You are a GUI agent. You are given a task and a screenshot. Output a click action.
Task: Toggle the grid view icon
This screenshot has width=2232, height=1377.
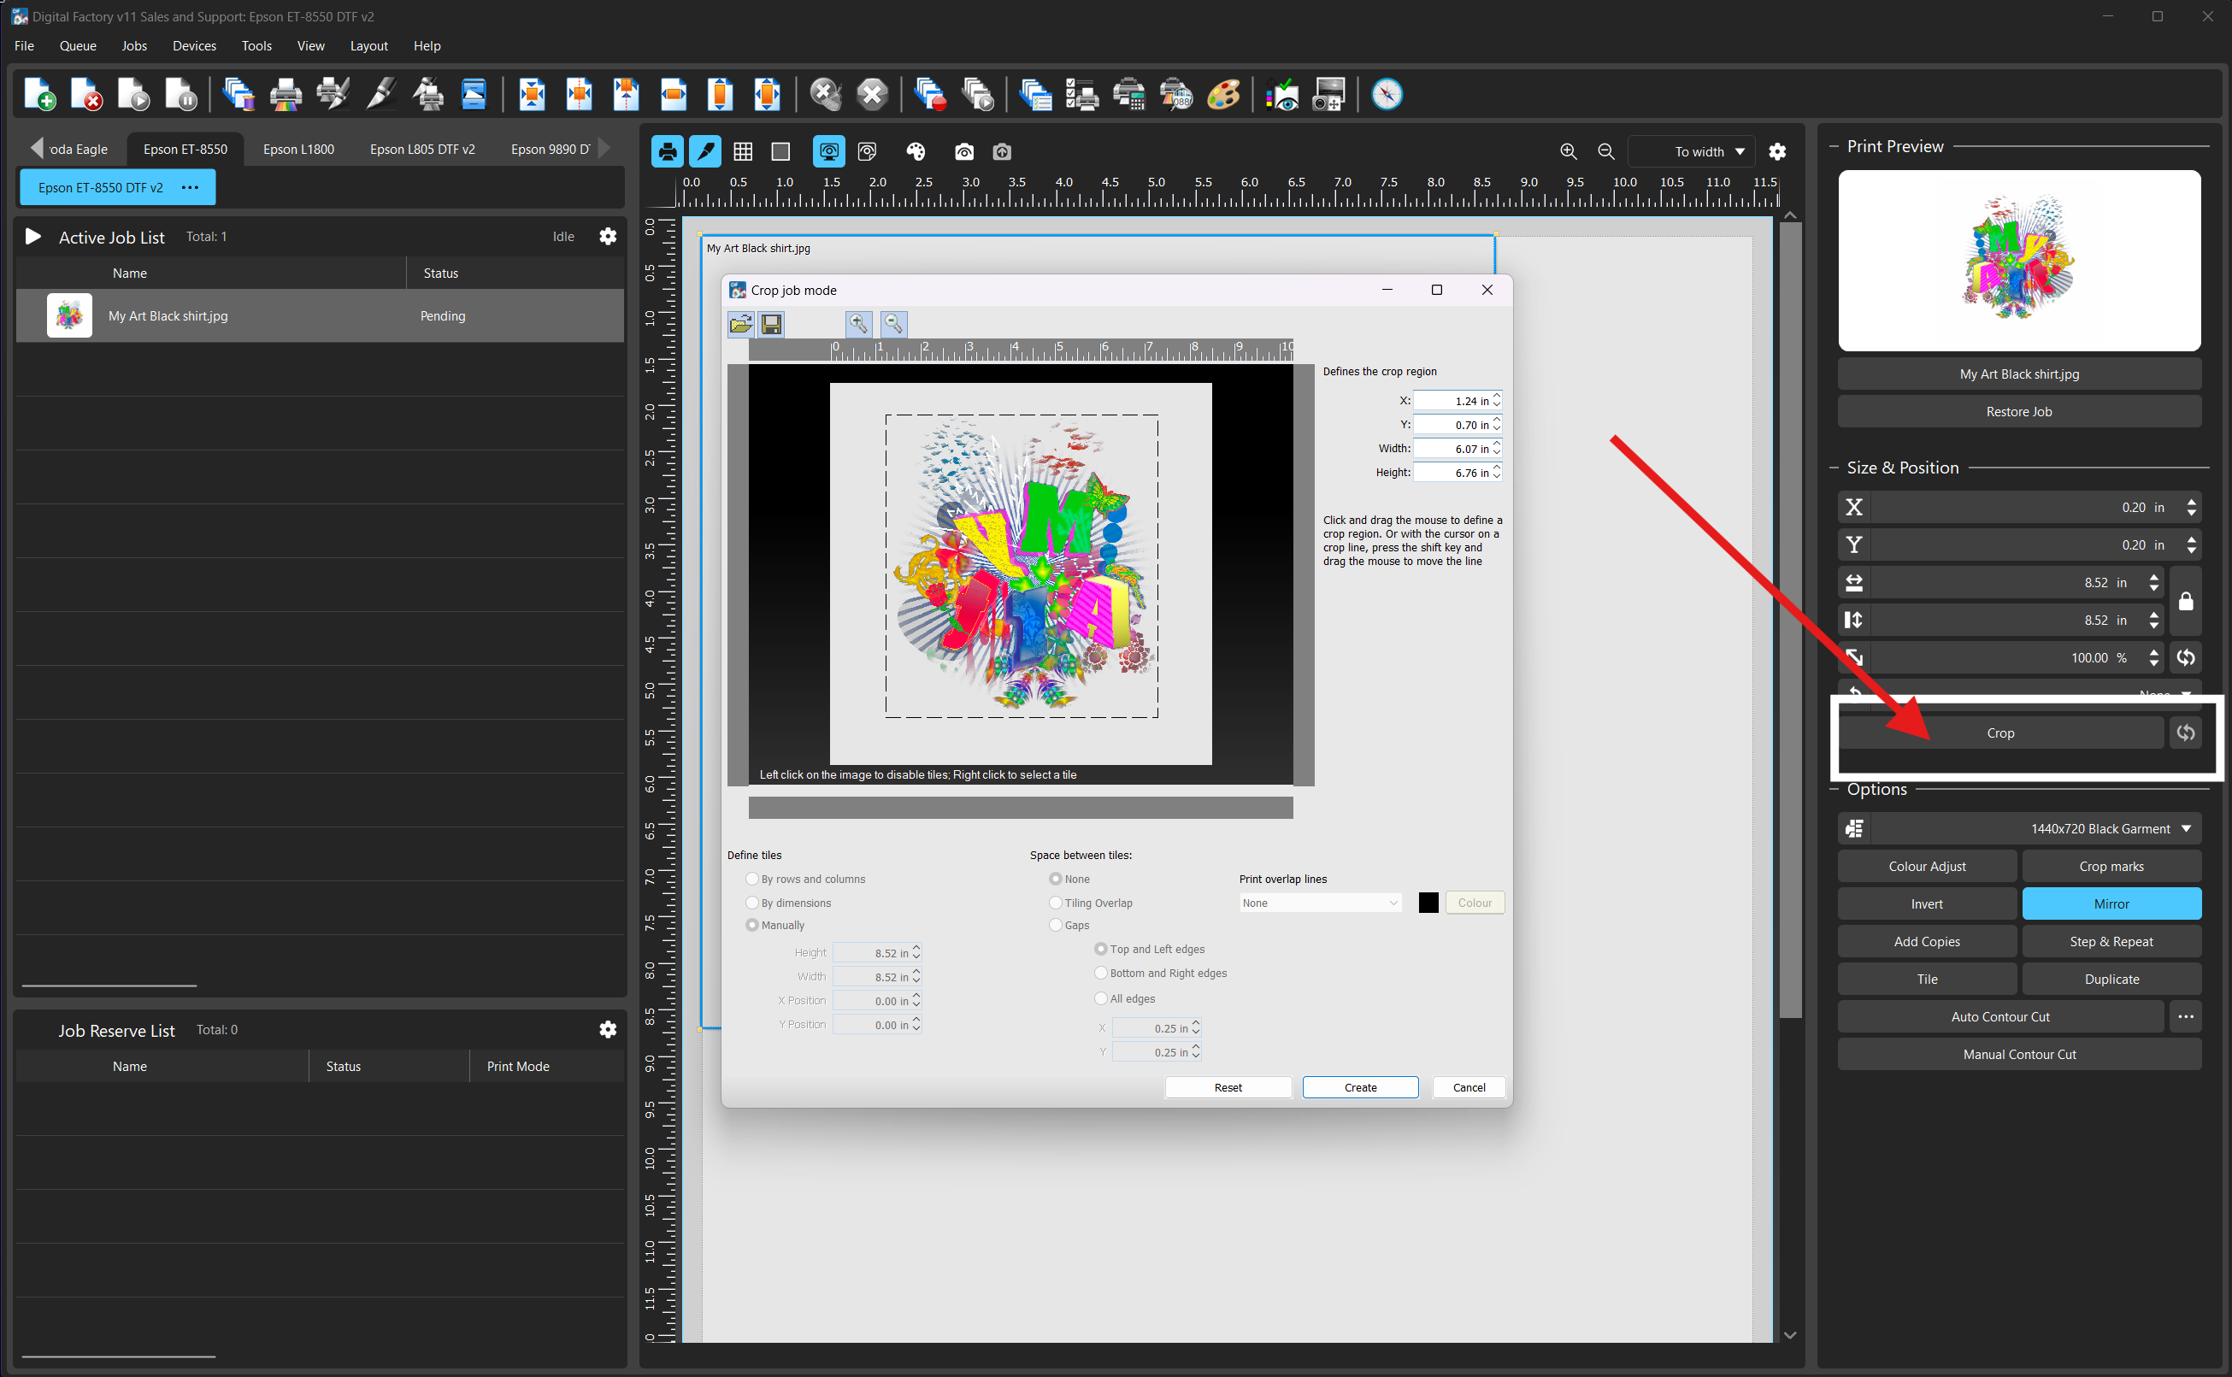pyautogui.click(x=743, y=151)
